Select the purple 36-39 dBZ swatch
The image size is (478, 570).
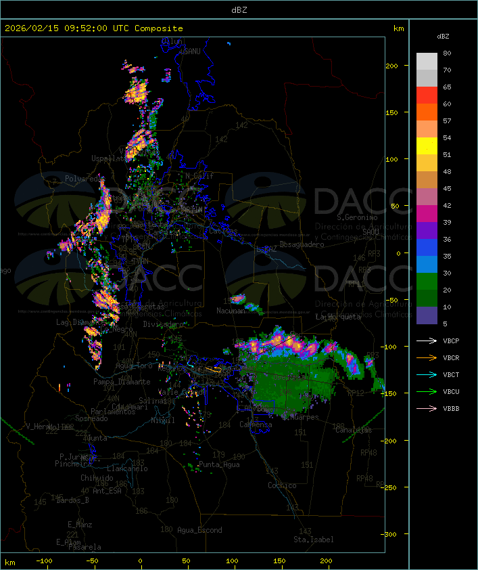click(427, 230)
